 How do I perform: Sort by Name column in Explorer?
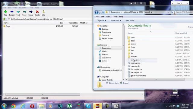pos(130,33)
